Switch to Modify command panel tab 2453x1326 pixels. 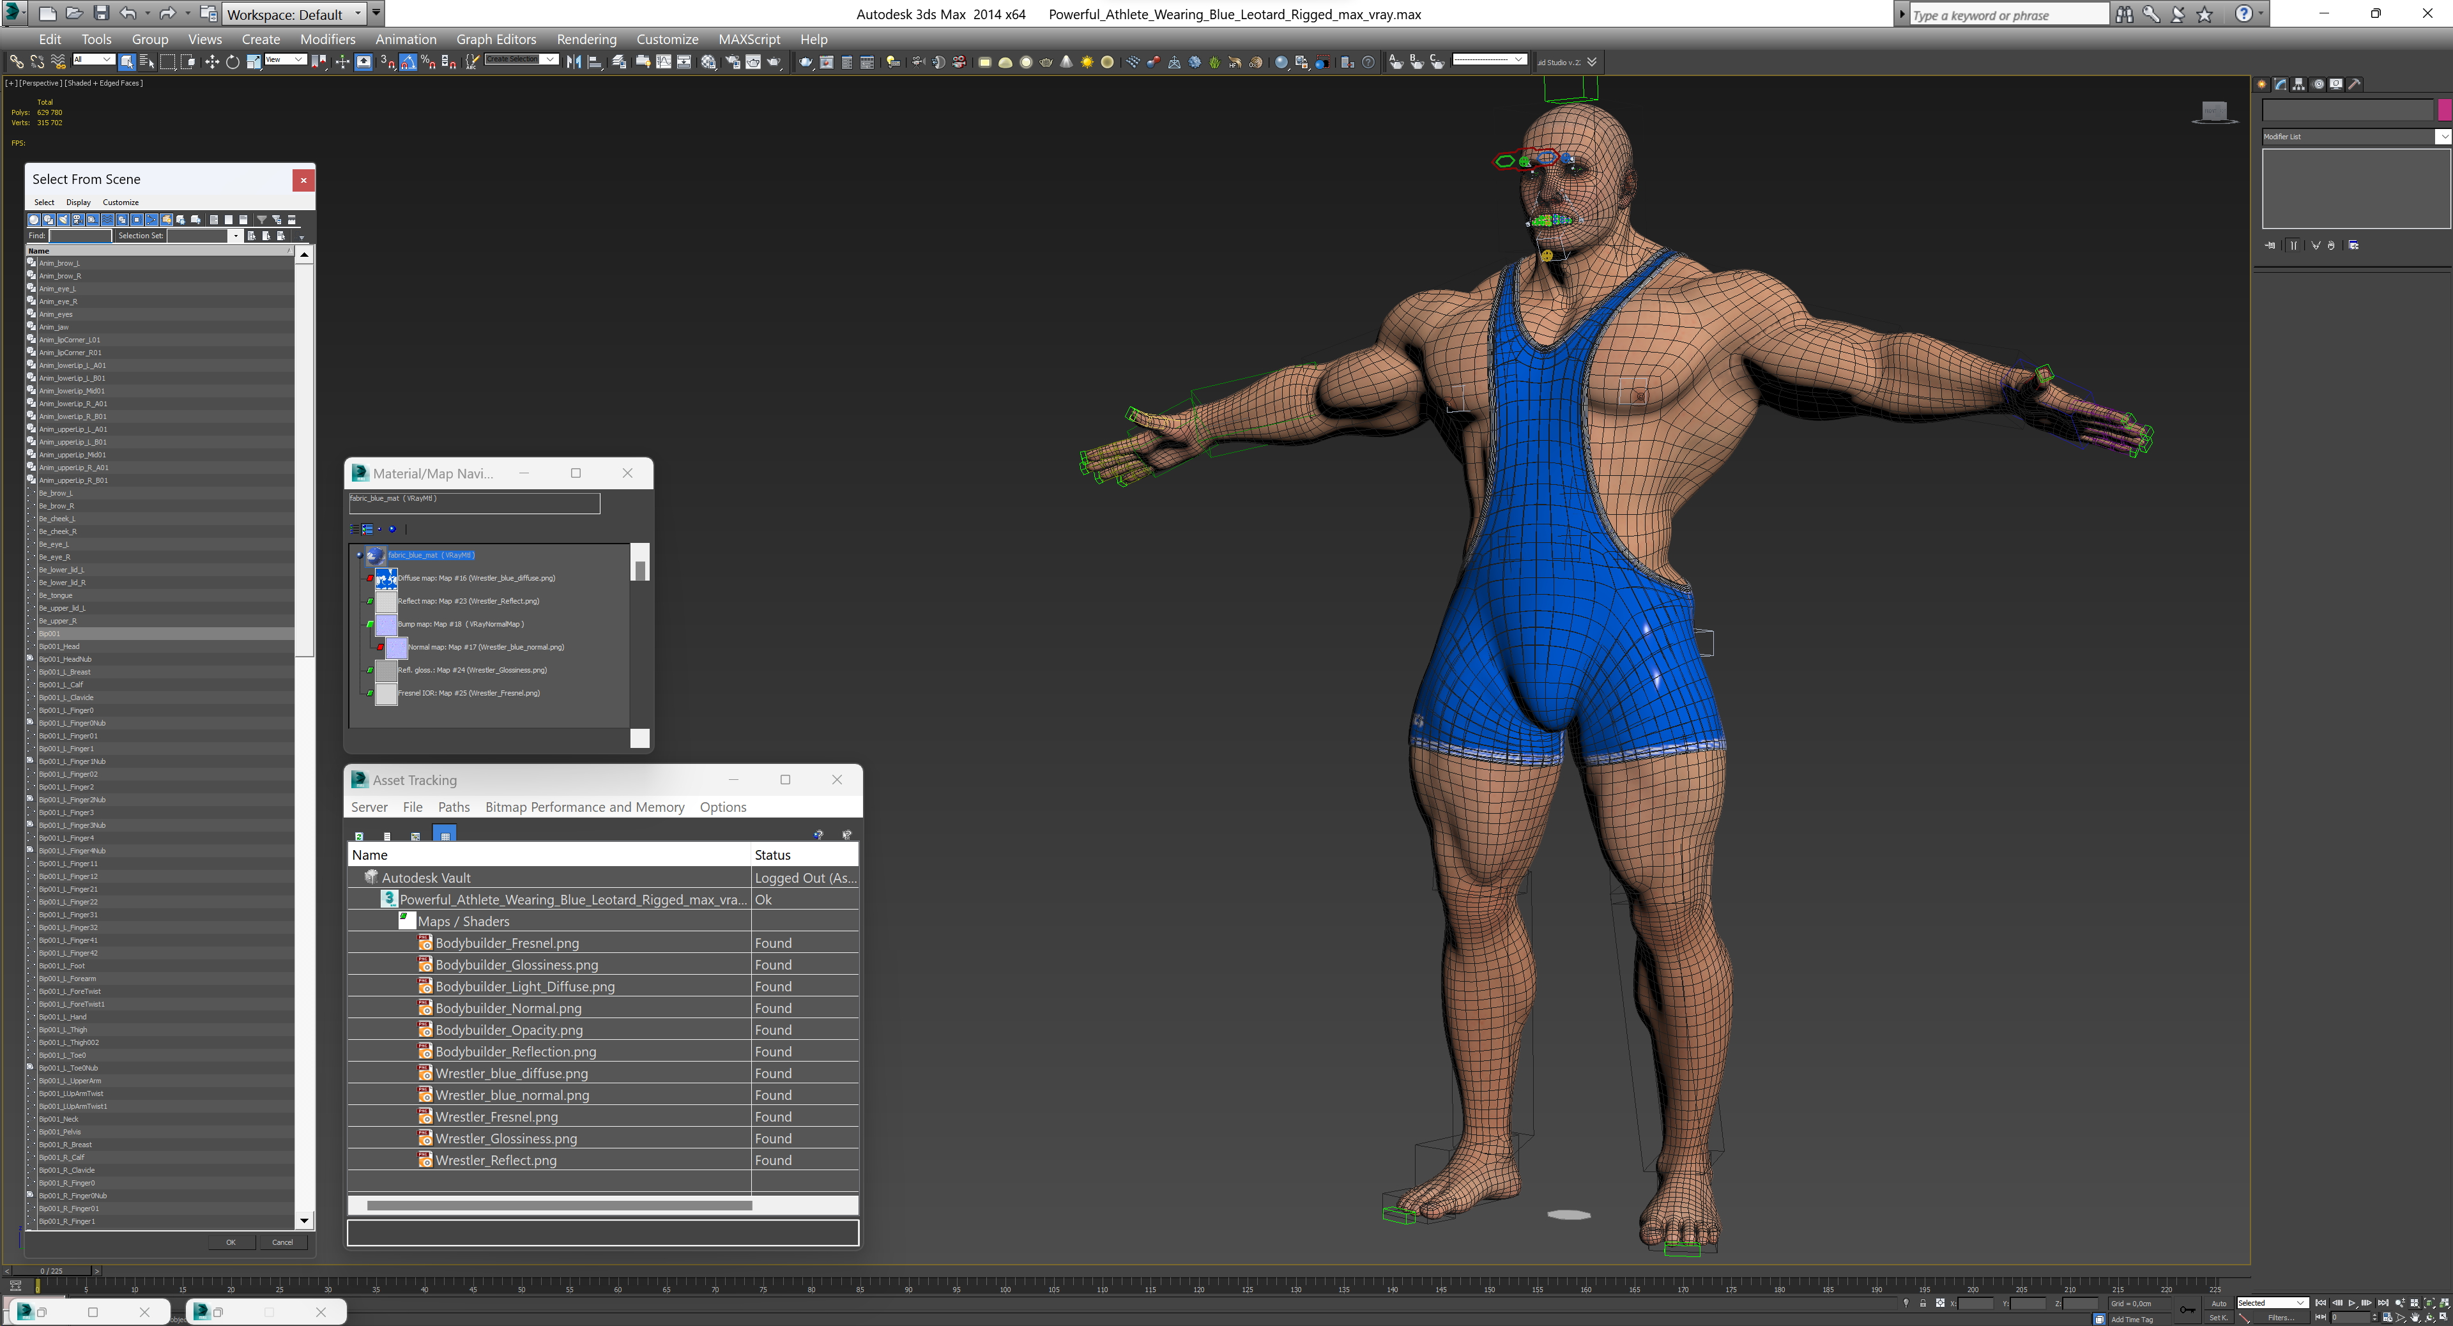click(2281, 84)
